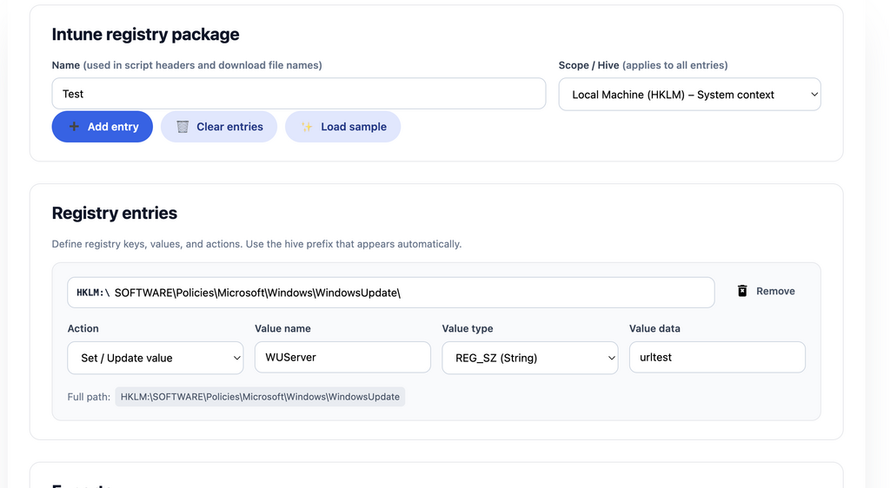Click the chevron arrow of the Scope / Hive selector
The width and height of the screenshot is (890, 488).
814,95
